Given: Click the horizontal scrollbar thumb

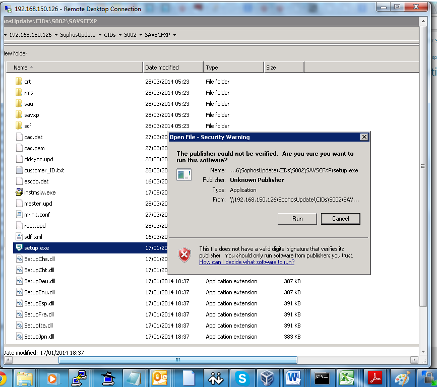Looking at the screenshot, I should click(x=178, y=360).
